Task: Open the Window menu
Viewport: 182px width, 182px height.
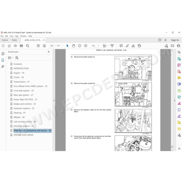Action: (23, 36)
